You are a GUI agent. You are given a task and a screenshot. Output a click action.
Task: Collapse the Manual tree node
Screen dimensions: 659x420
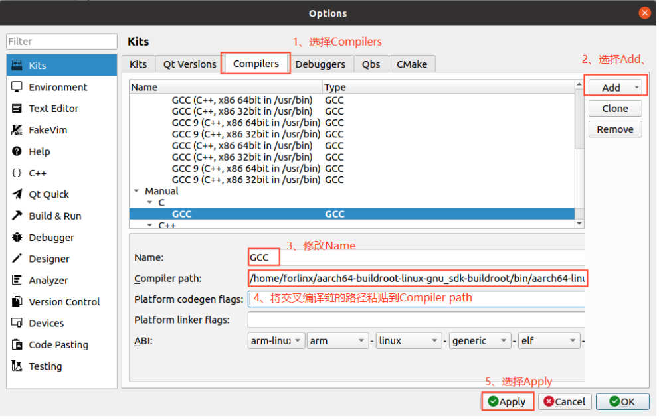tap(136, 191)
